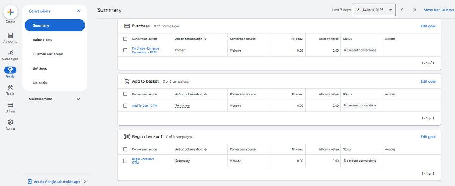Screen dimensions: 455x186
Task: Select the Goals trophy icon
Action: click(10, 70)
